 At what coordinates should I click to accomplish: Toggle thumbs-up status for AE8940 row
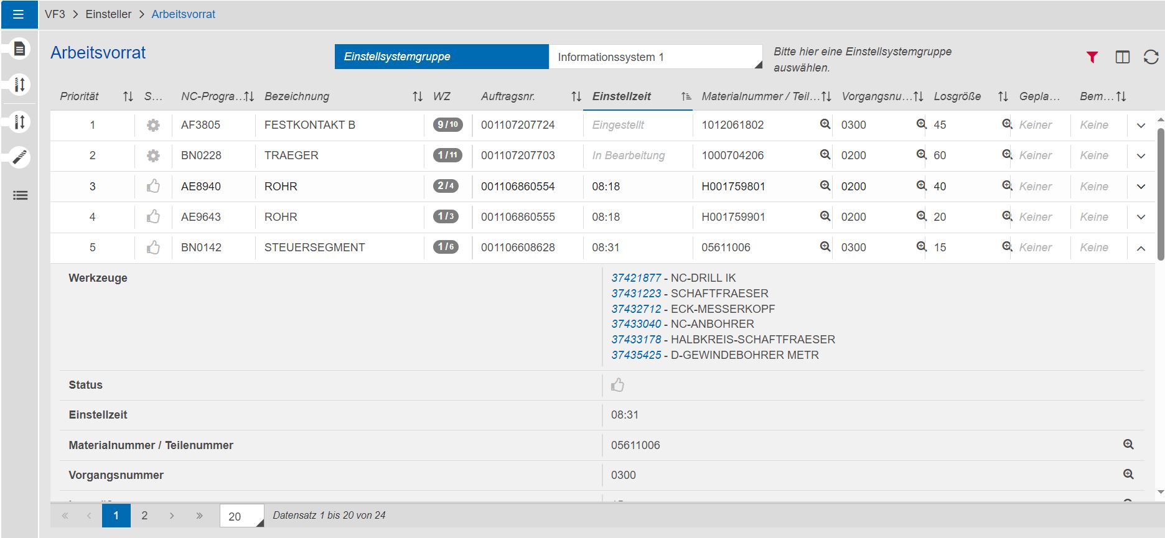click(153, 186)
